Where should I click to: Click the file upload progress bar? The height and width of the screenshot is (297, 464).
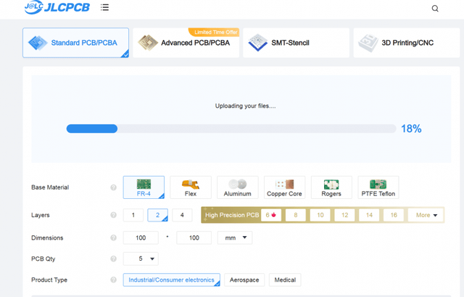(x=231, y=129)
